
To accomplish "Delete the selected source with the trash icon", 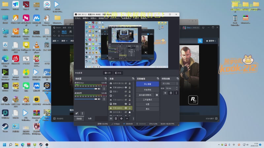I will (x=116, y=118).
